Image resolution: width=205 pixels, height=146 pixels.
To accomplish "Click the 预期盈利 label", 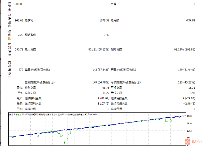I will click(x=30, y=35).
